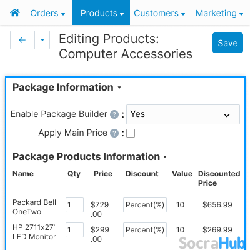The height and width of the screenshot is (250, 250).
Task: Open the Marketing menu
Action: point(219,13)
